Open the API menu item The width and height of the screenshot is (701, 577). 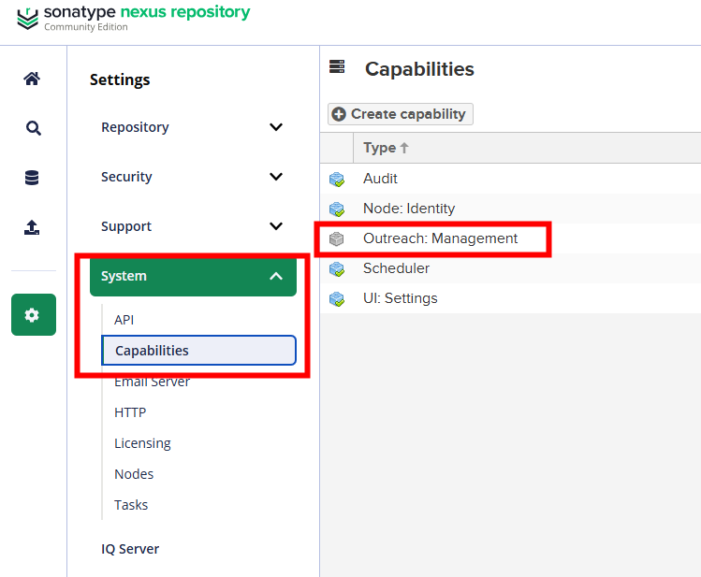(124, 320)
